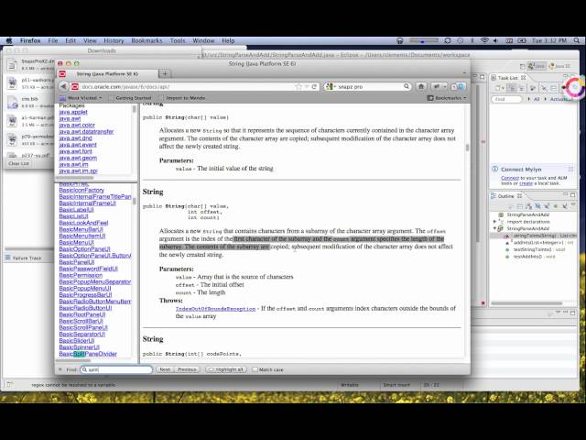Bookmark this page with the star icon

pos(298,87)
